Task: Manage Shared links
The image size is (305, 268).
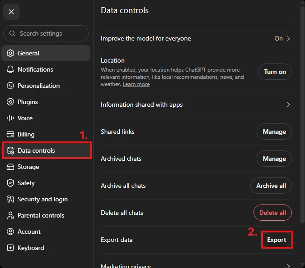Action: pyautogui.click(x=274, y=132)
